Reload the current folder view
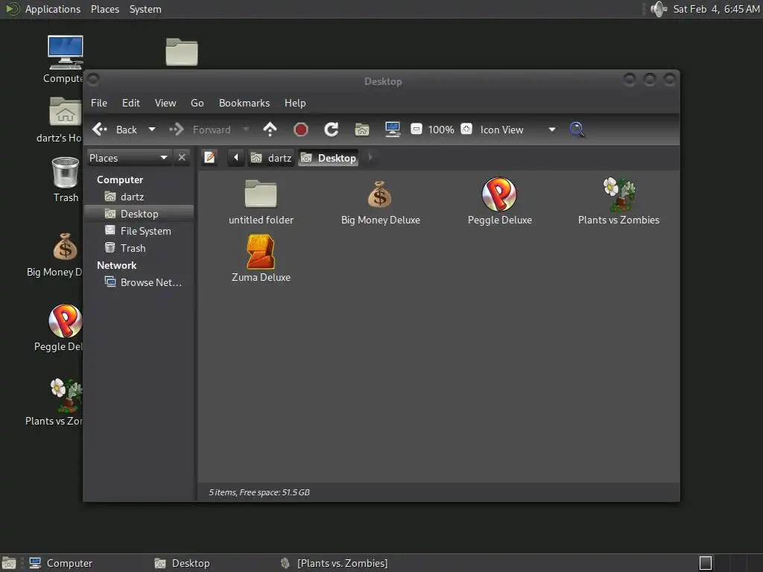 coord(332,130)
